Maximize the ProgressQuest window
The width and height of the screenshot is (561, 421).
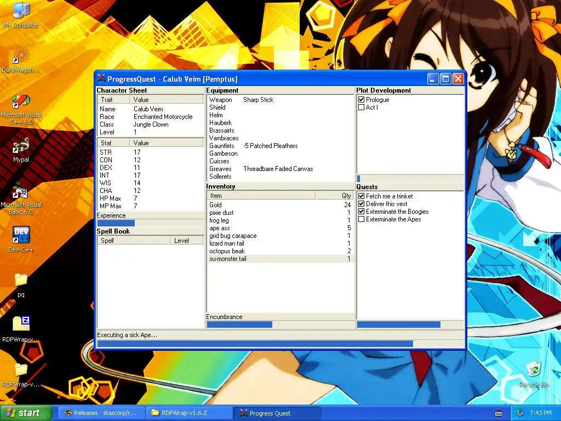click(x=445, y=79)
